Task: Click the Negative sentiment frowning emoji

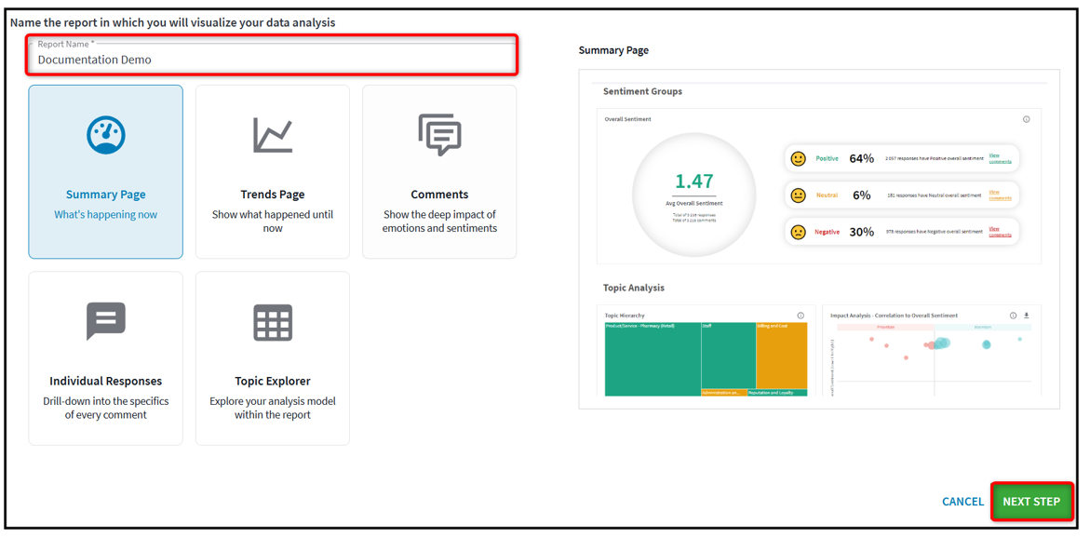Action: click(797, 229)
